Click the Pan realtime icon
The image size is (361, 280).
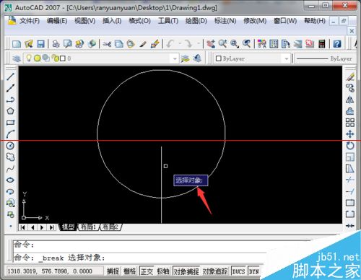(x=211, y=44)
